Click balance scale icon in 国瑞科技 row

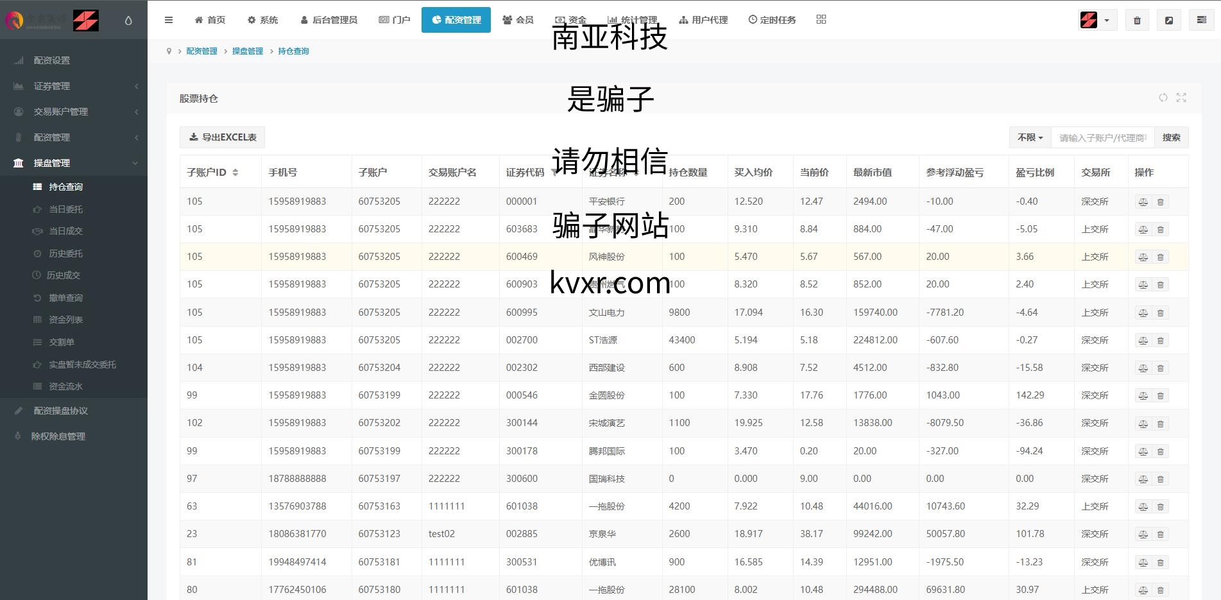coord(1143,479)
